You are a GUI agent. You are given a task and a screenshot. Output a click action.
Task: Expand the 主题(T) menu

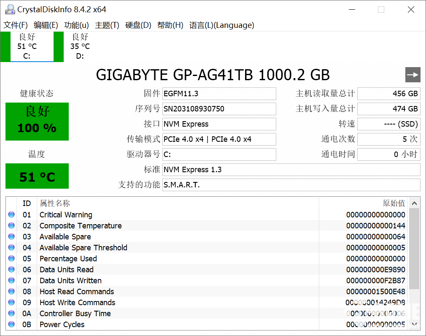pos(107,25)
